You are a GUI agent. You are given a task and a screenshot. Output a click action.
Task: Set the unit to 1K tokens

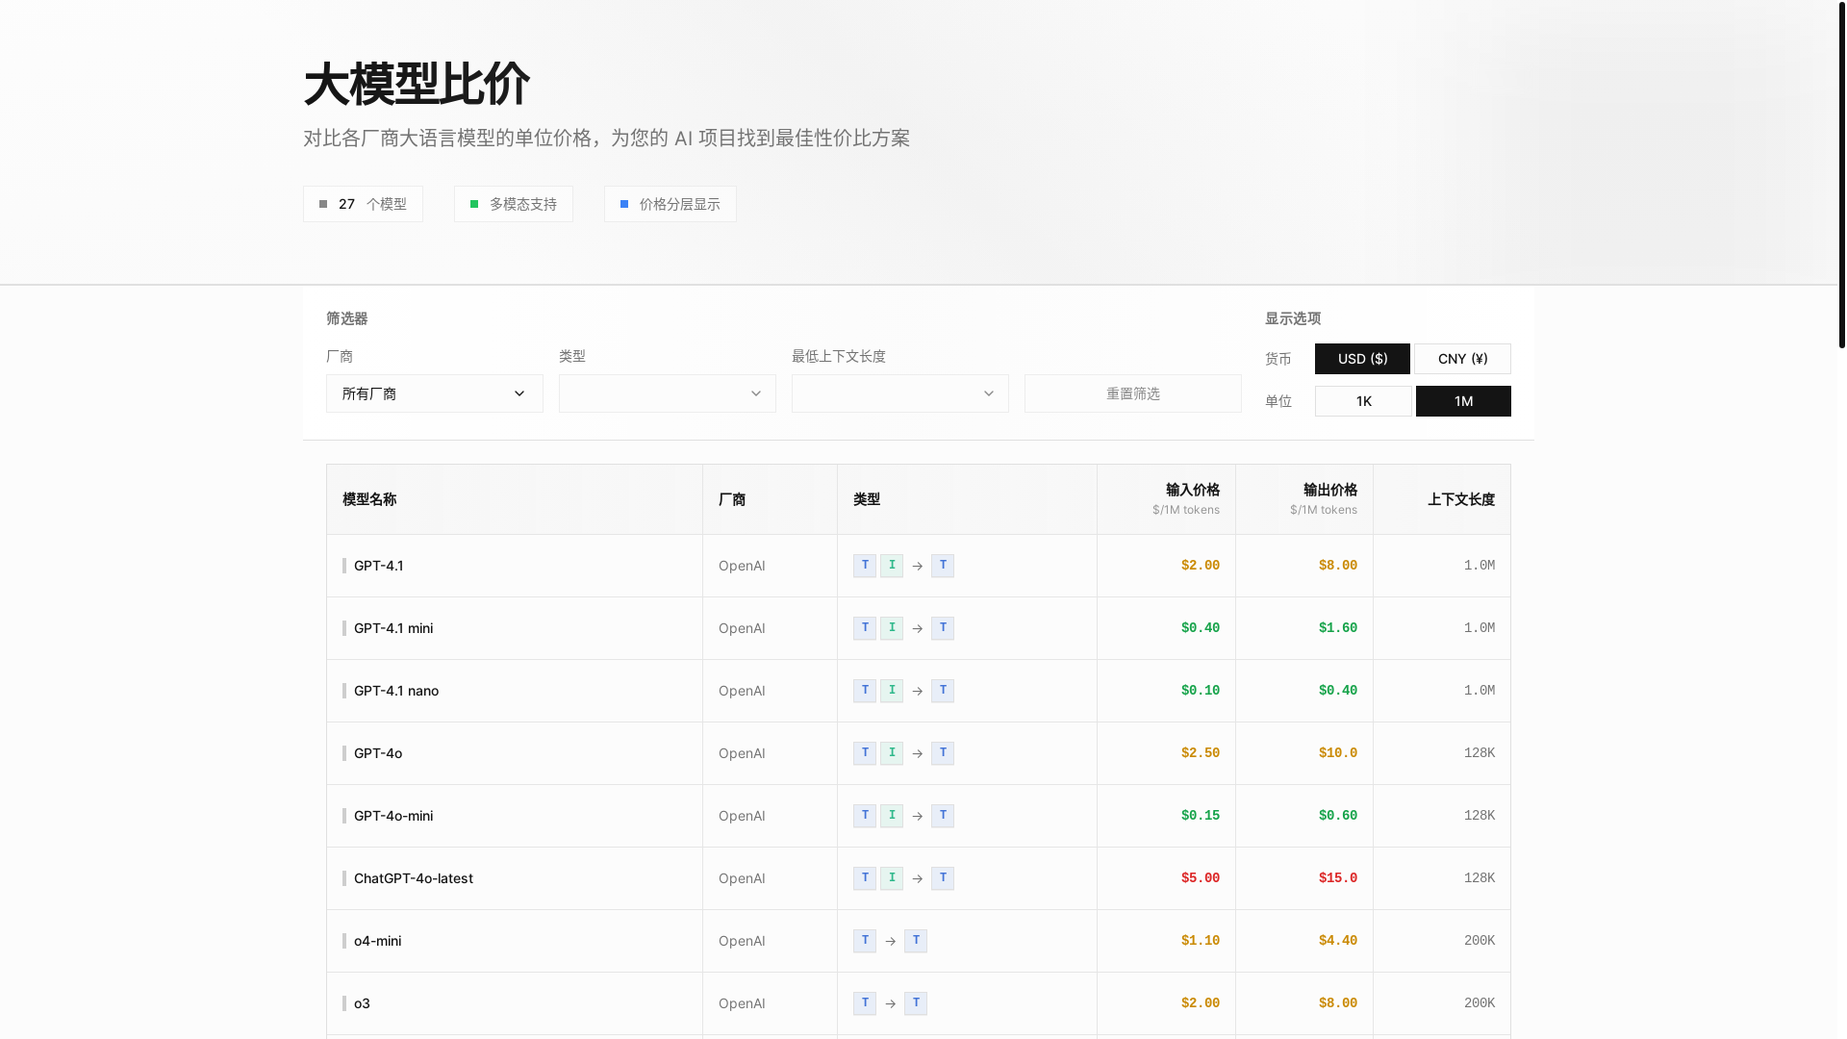pos(1363,401)
